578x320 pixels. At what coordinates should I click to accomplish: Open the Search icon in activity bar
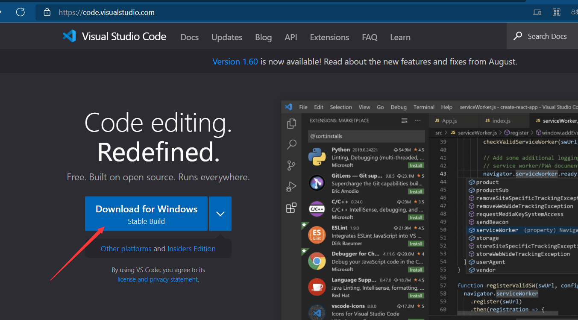[292, 144]
